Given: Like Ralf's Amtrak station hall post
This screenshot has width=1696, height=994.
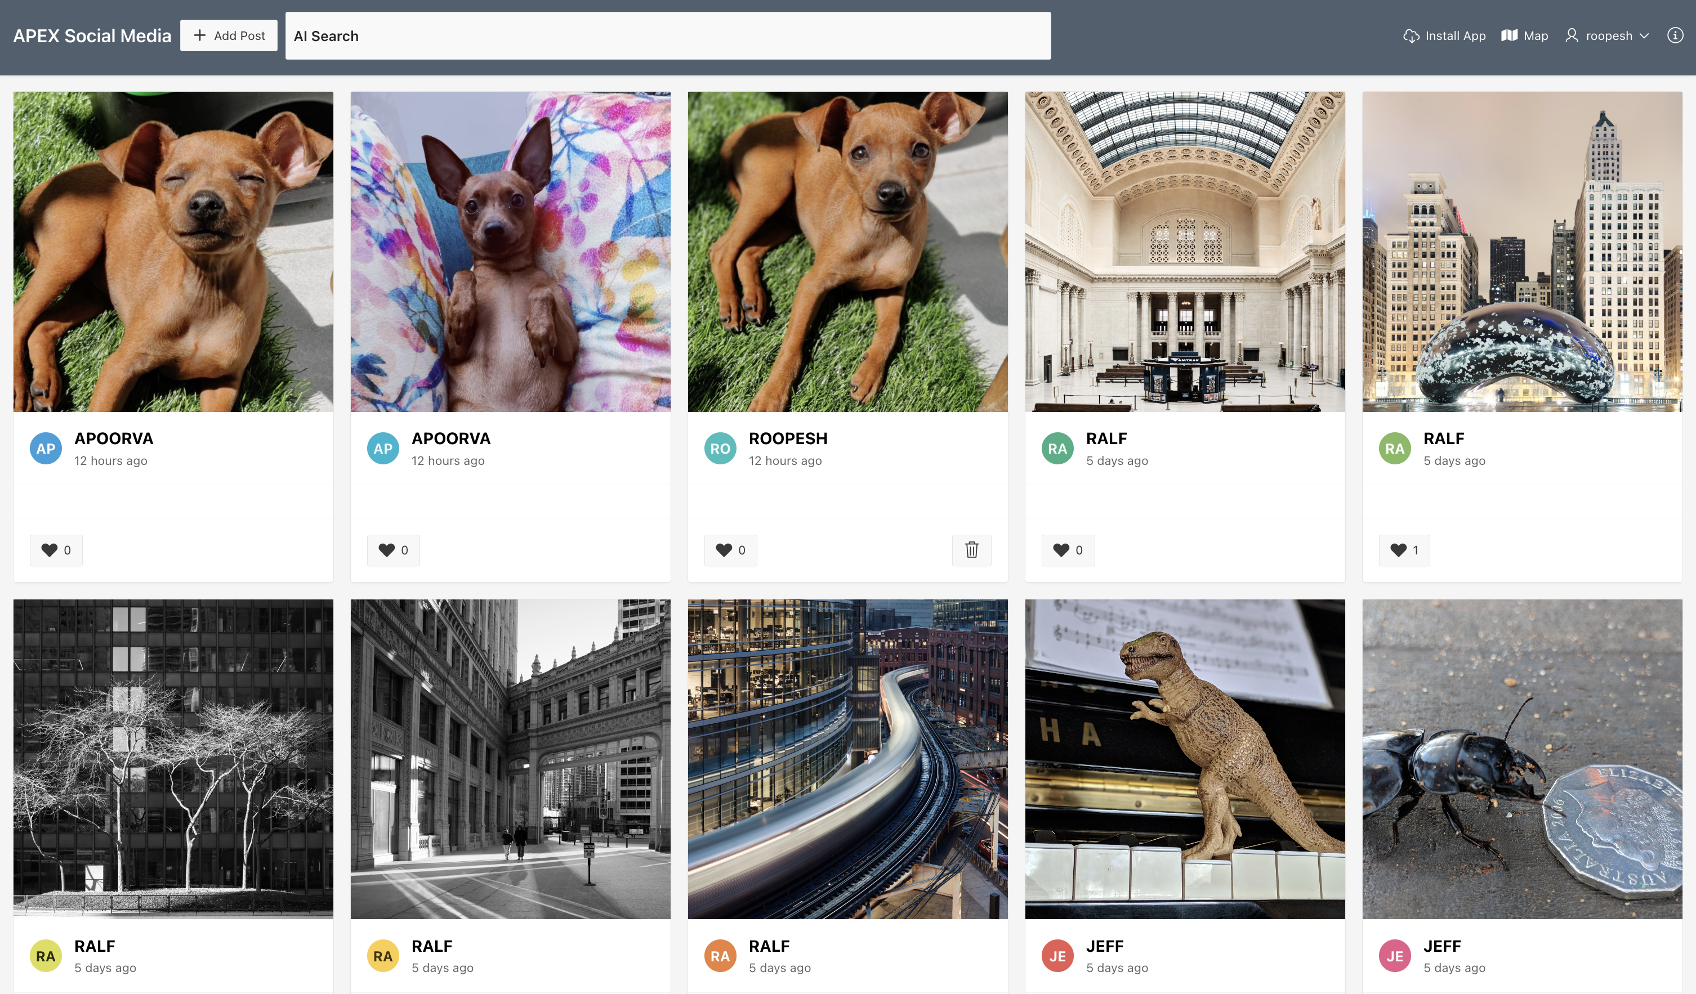Looking at the screenshot, I should pyautogui.click(x=1068, y=550).
